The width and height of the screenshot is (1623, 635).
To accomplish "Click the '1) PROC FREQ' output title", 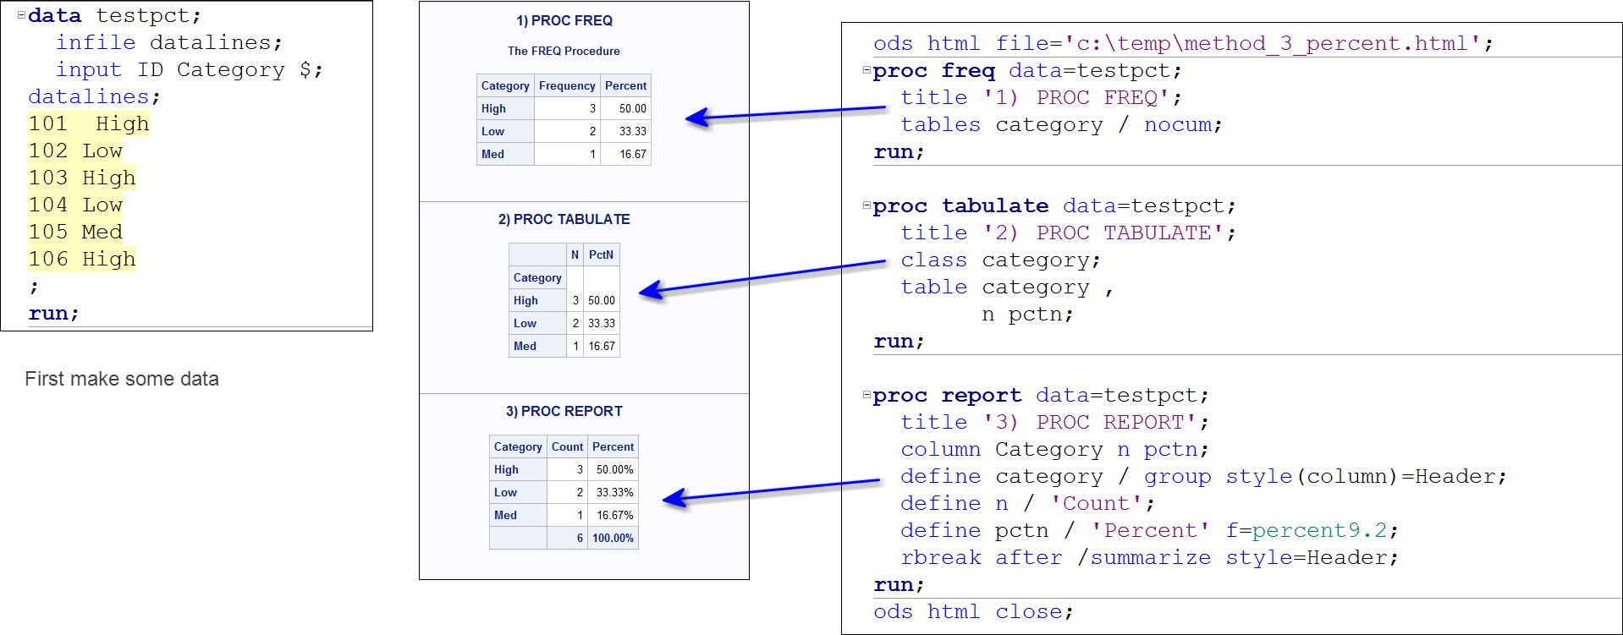I will click(564, 20).
